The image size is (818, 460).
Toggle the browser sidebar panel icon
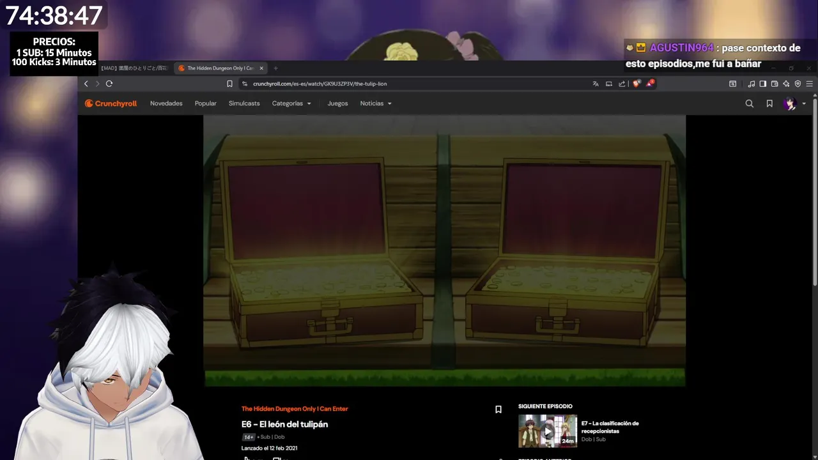point(763,84)
